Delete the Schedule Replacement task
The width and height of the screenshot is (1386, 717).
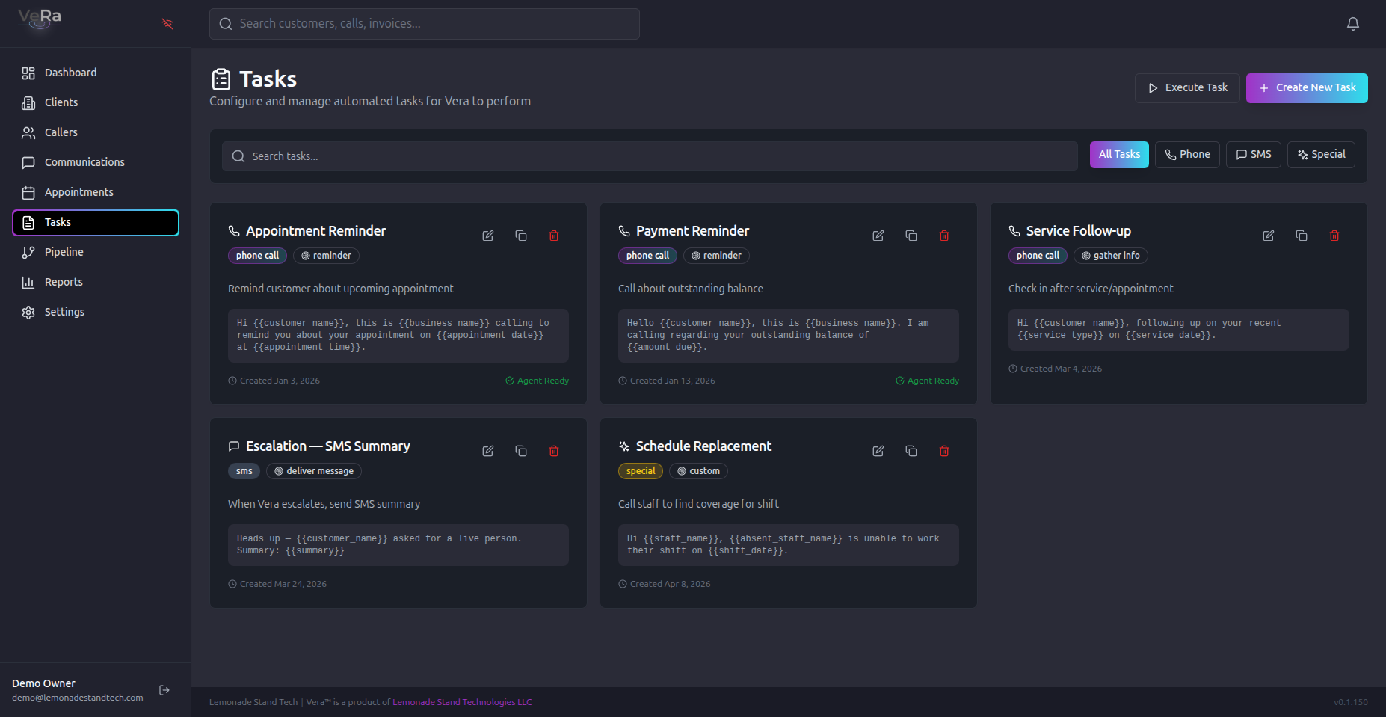[x=944, y=451]
